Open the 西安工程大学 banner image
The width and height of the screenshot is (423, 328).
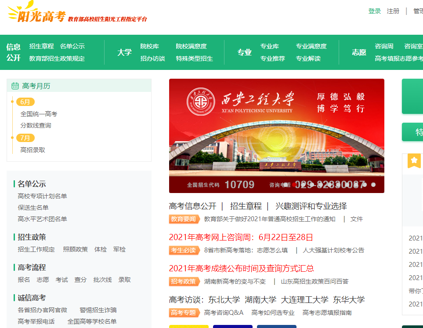[277, 136]
